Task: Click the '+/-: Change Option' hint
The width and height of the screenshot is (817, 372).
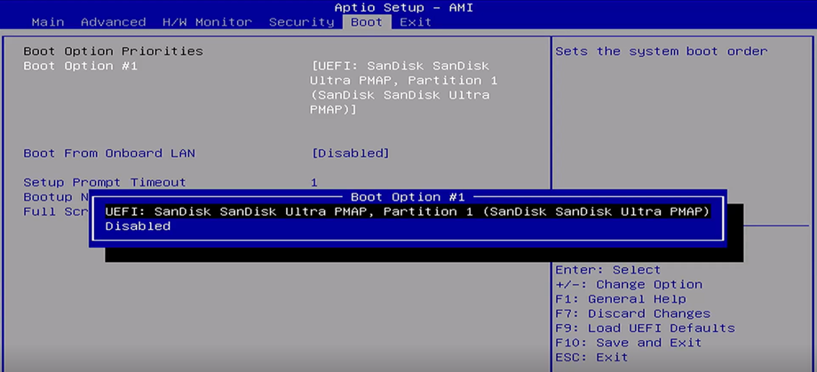Action: 629,284
